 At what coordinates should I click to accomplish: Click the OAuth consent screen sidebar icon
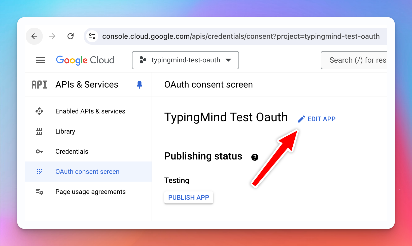39,172
